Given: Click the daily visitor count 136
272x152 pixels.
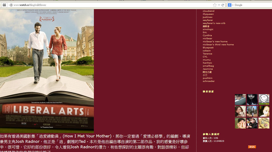Looking at the screenshot, I should pyautogui.click(x=216, y=138).
